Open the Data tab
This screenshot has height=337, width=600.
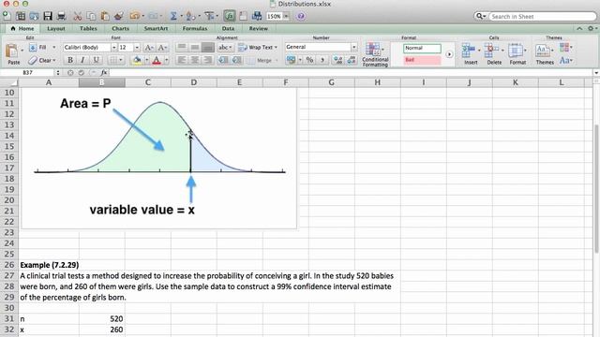pos(228,29)
